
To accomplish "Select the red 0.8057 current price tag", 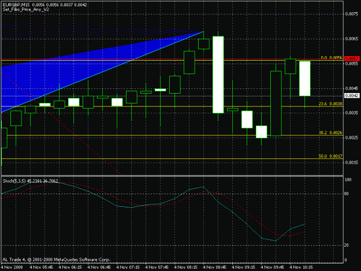I will (x=352, y=58).
